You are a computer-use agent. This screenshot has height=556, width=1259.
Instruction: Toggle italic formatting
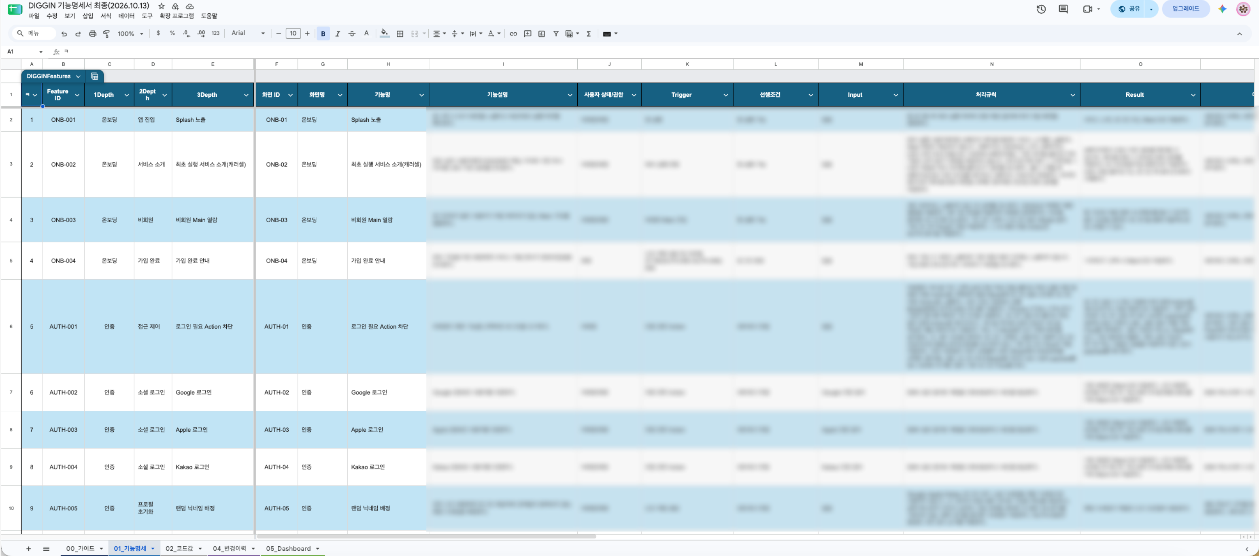(337, 34)
